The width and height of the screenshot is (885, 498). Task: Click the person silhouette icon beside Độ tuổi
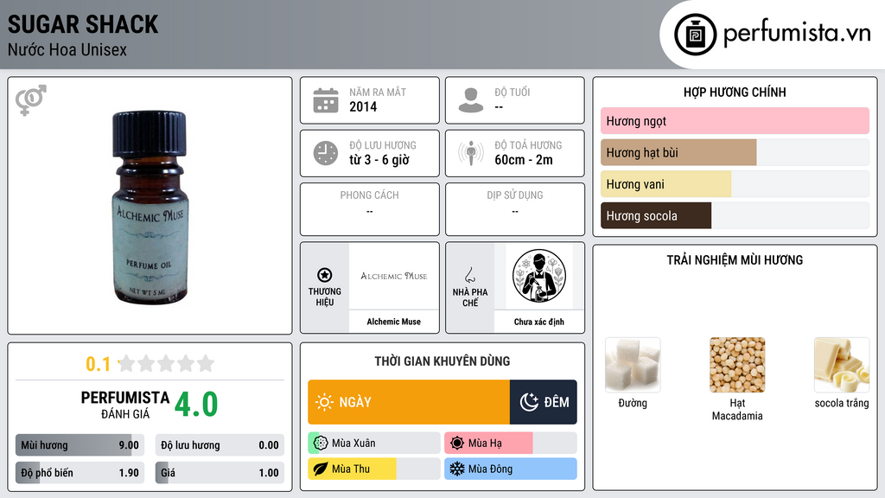pos(471,100)
